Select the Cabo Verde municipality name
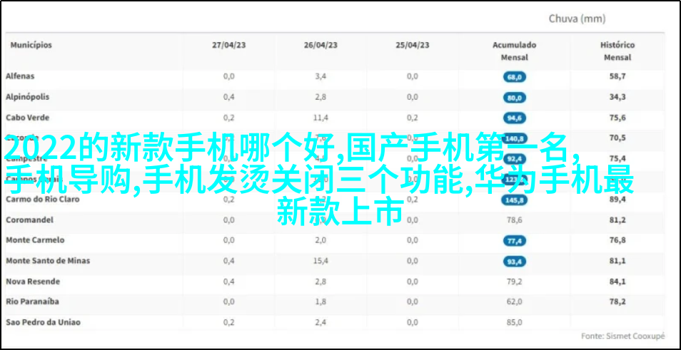 [27, 118]
